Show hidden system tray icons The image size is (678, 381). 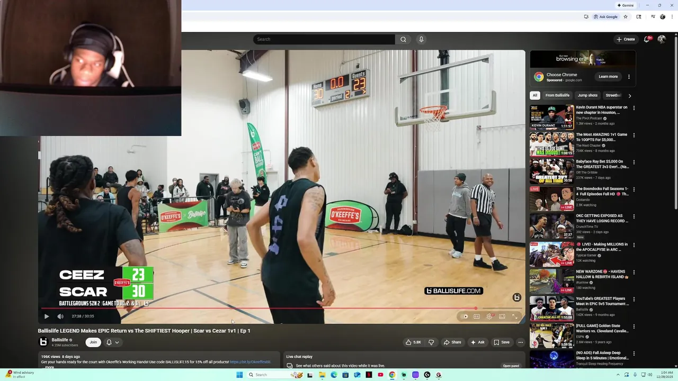618,375
